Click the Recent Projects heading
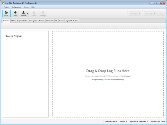 click(14, 36)
